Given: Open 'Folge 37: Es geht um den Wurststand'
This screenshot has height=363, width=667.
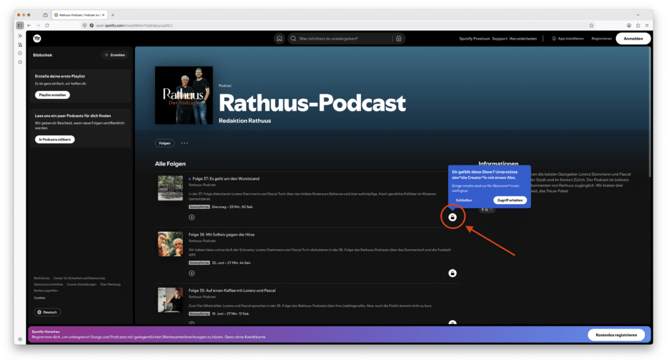Looking at the screenshot, I should point(225,178).
